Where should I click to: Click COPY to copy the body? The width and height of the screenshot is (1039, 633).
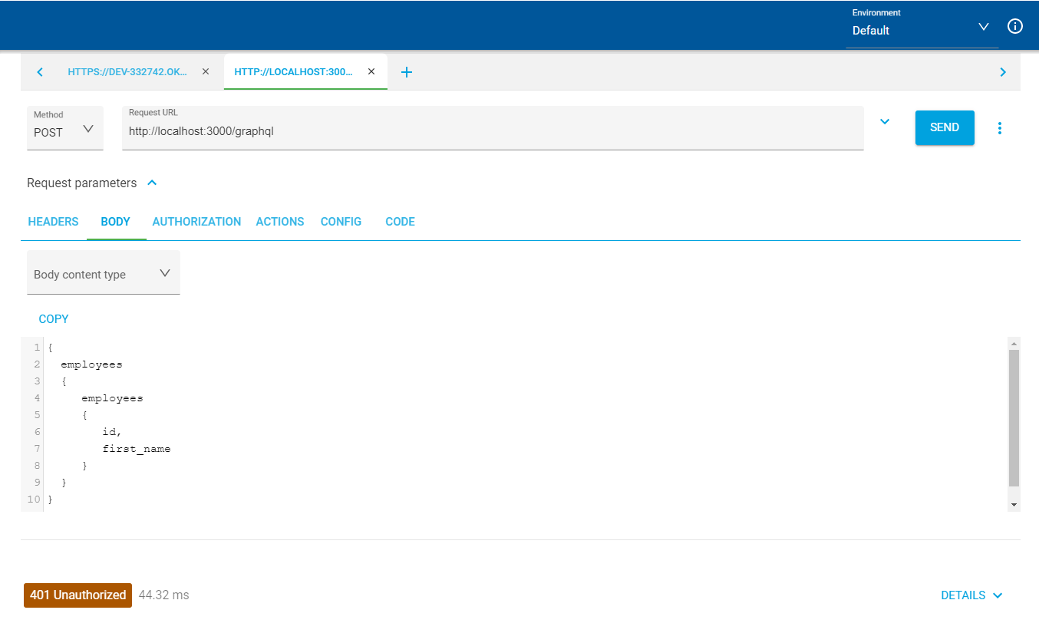[54, 319]
